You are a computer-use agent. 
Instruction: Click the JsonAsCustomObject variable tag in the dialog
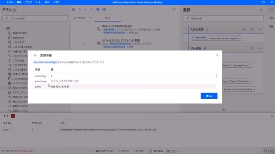pos(46,62)
